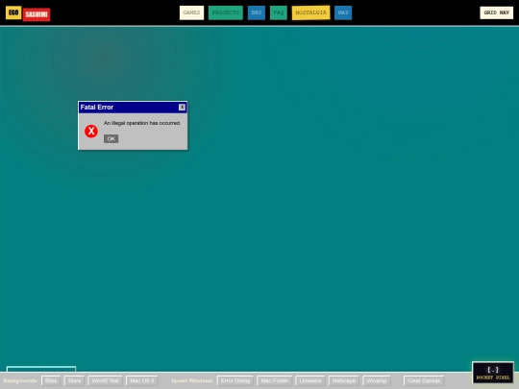Click the red X error icon
This screenshot has height=389, width=519.
(x=91, y=131)
